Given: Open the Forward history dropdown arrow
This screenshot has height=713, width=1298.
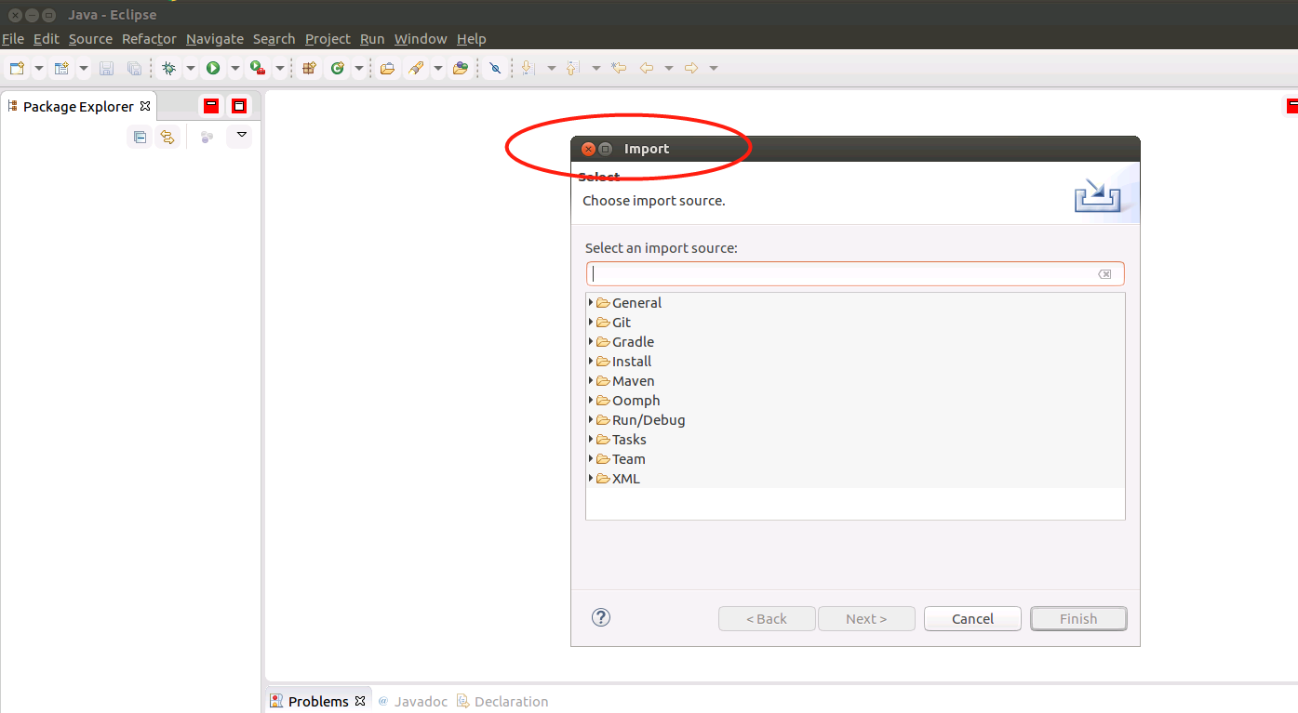Looking at the screenshot, I should click(714, 68).
